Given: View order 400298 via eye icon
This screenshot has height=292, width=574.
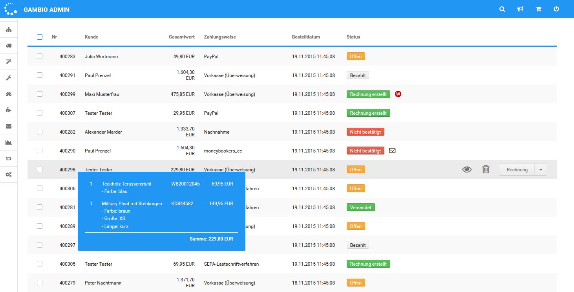Looking at the screenshot, I should [x=466, y=169].
